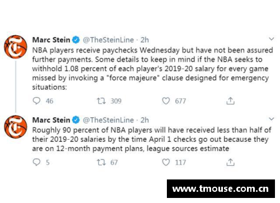Viewport: 280px width, 203px height.
Task: Open @TheSteinLine handle on second tweet
Action: tap(108, 120)
